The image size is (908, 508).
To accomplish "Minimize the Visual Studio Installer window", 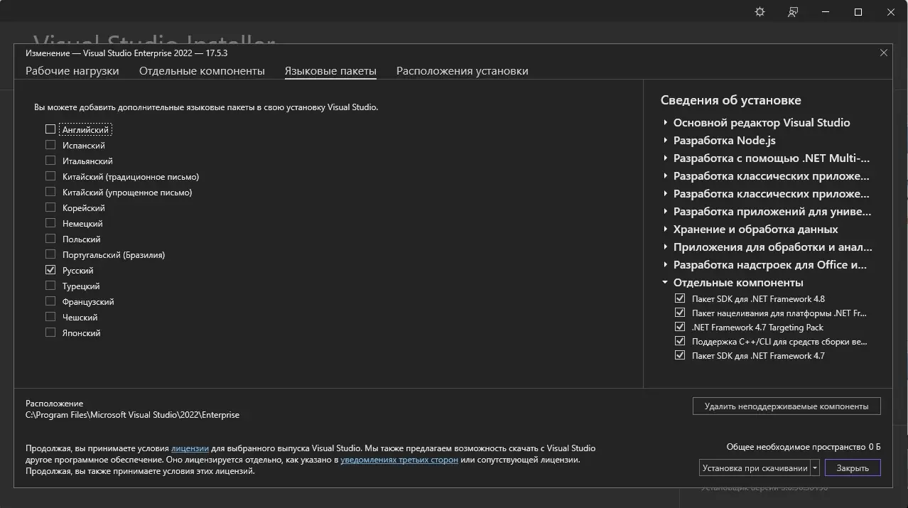I will (826, 12).
